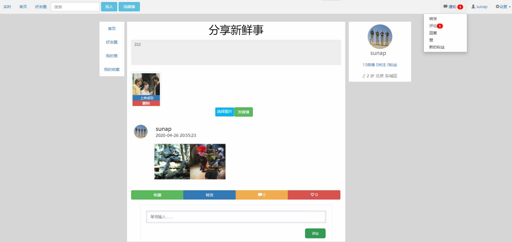Click the blue 转发 button under post
The image size is (512, 242).
(210, 195)
